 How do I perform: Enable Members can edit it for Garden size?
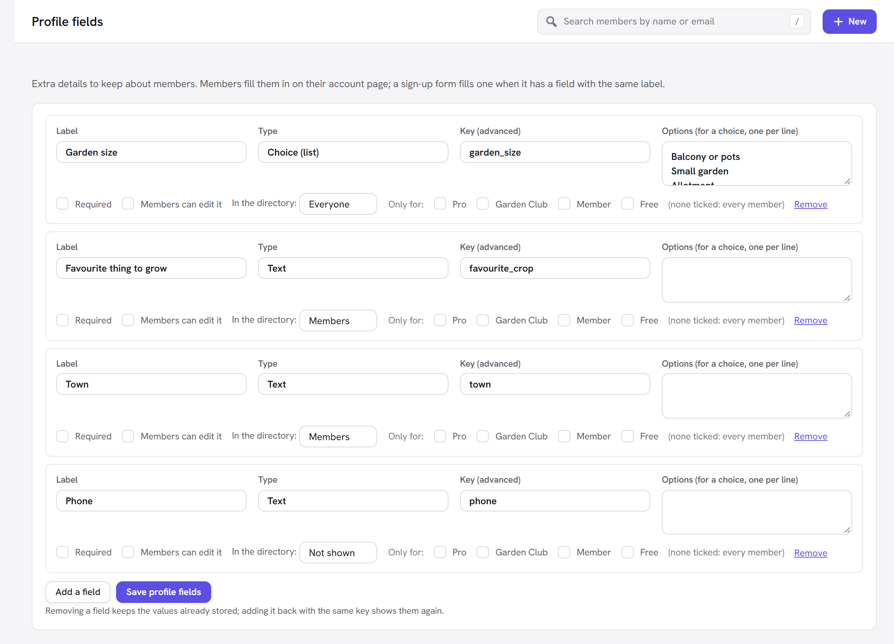(x=128, y=204)
